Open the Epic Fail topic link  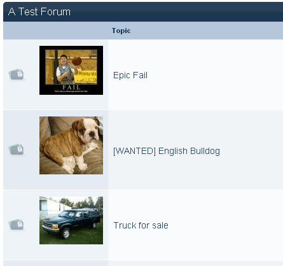coord(130,75)
